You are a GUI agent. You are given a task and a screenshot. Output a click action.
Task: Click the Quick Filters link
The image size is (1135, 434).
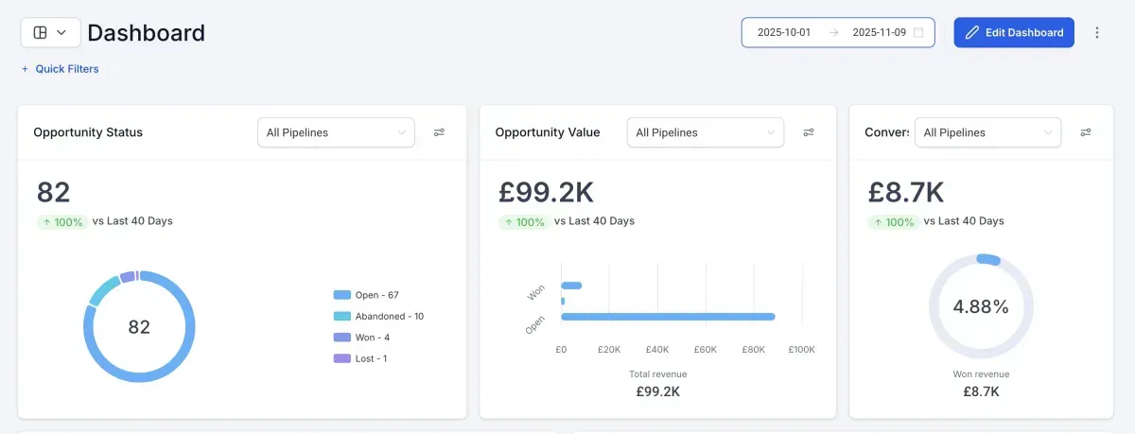click(x=67, y=69)
